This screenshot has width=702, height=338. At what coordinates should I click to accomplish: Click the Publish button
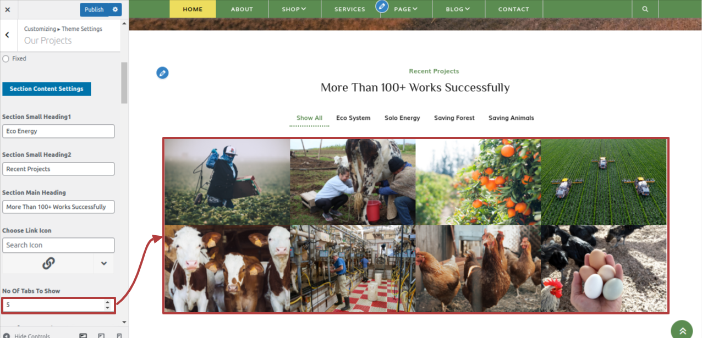pyautogui.click(x=94, y=9)
